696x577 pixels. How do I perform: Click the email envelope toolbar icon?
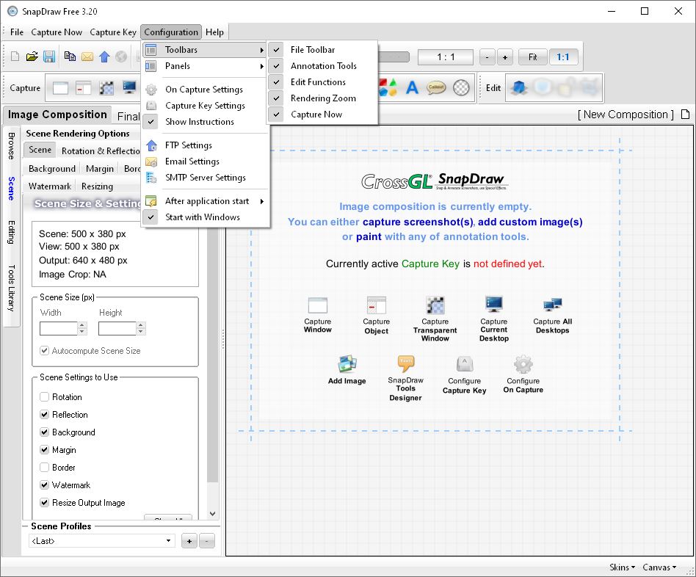pos(87,57)
